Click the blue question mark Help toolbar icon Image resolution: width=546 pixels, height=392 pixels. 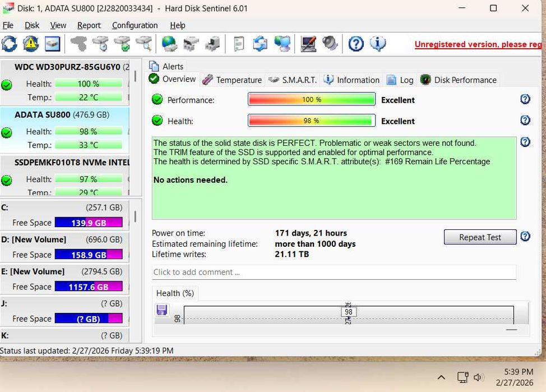pos(356,44)
